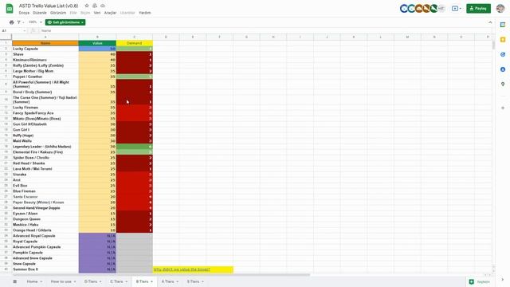
Task: Star the ASTD Trello Value List document
Action: click(87, 6)
